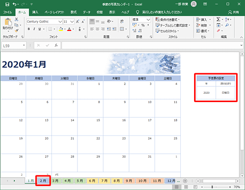
Task: Click the orientation text angle icon
Action: pos(109,21)
